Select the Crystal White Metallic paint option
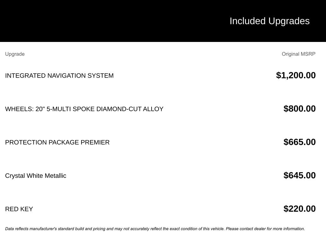Image resolution: width=326 pixels, height=244 pixels. tap(36, 176)
